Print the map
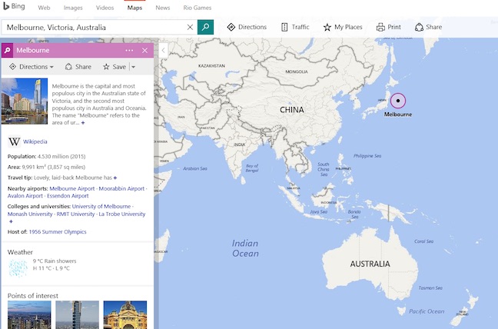 click(x=388, y=28)
